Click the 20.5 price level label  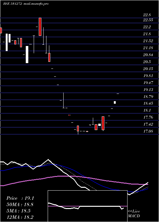(147, 62)
